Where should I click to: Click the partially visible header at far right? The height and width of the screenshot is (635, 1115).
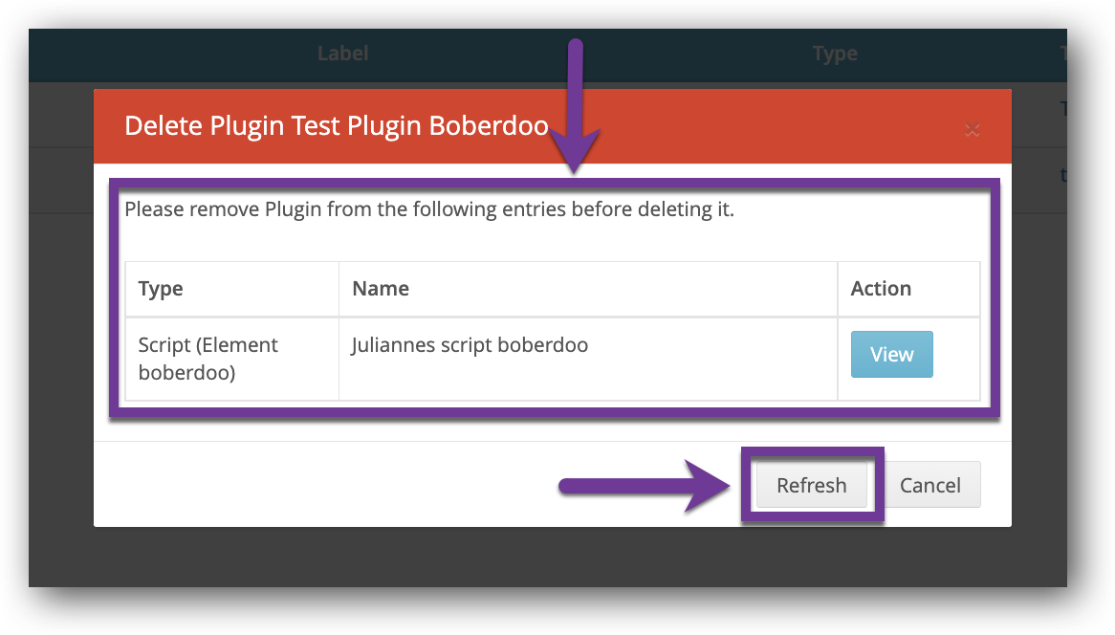pos(1063,55)
